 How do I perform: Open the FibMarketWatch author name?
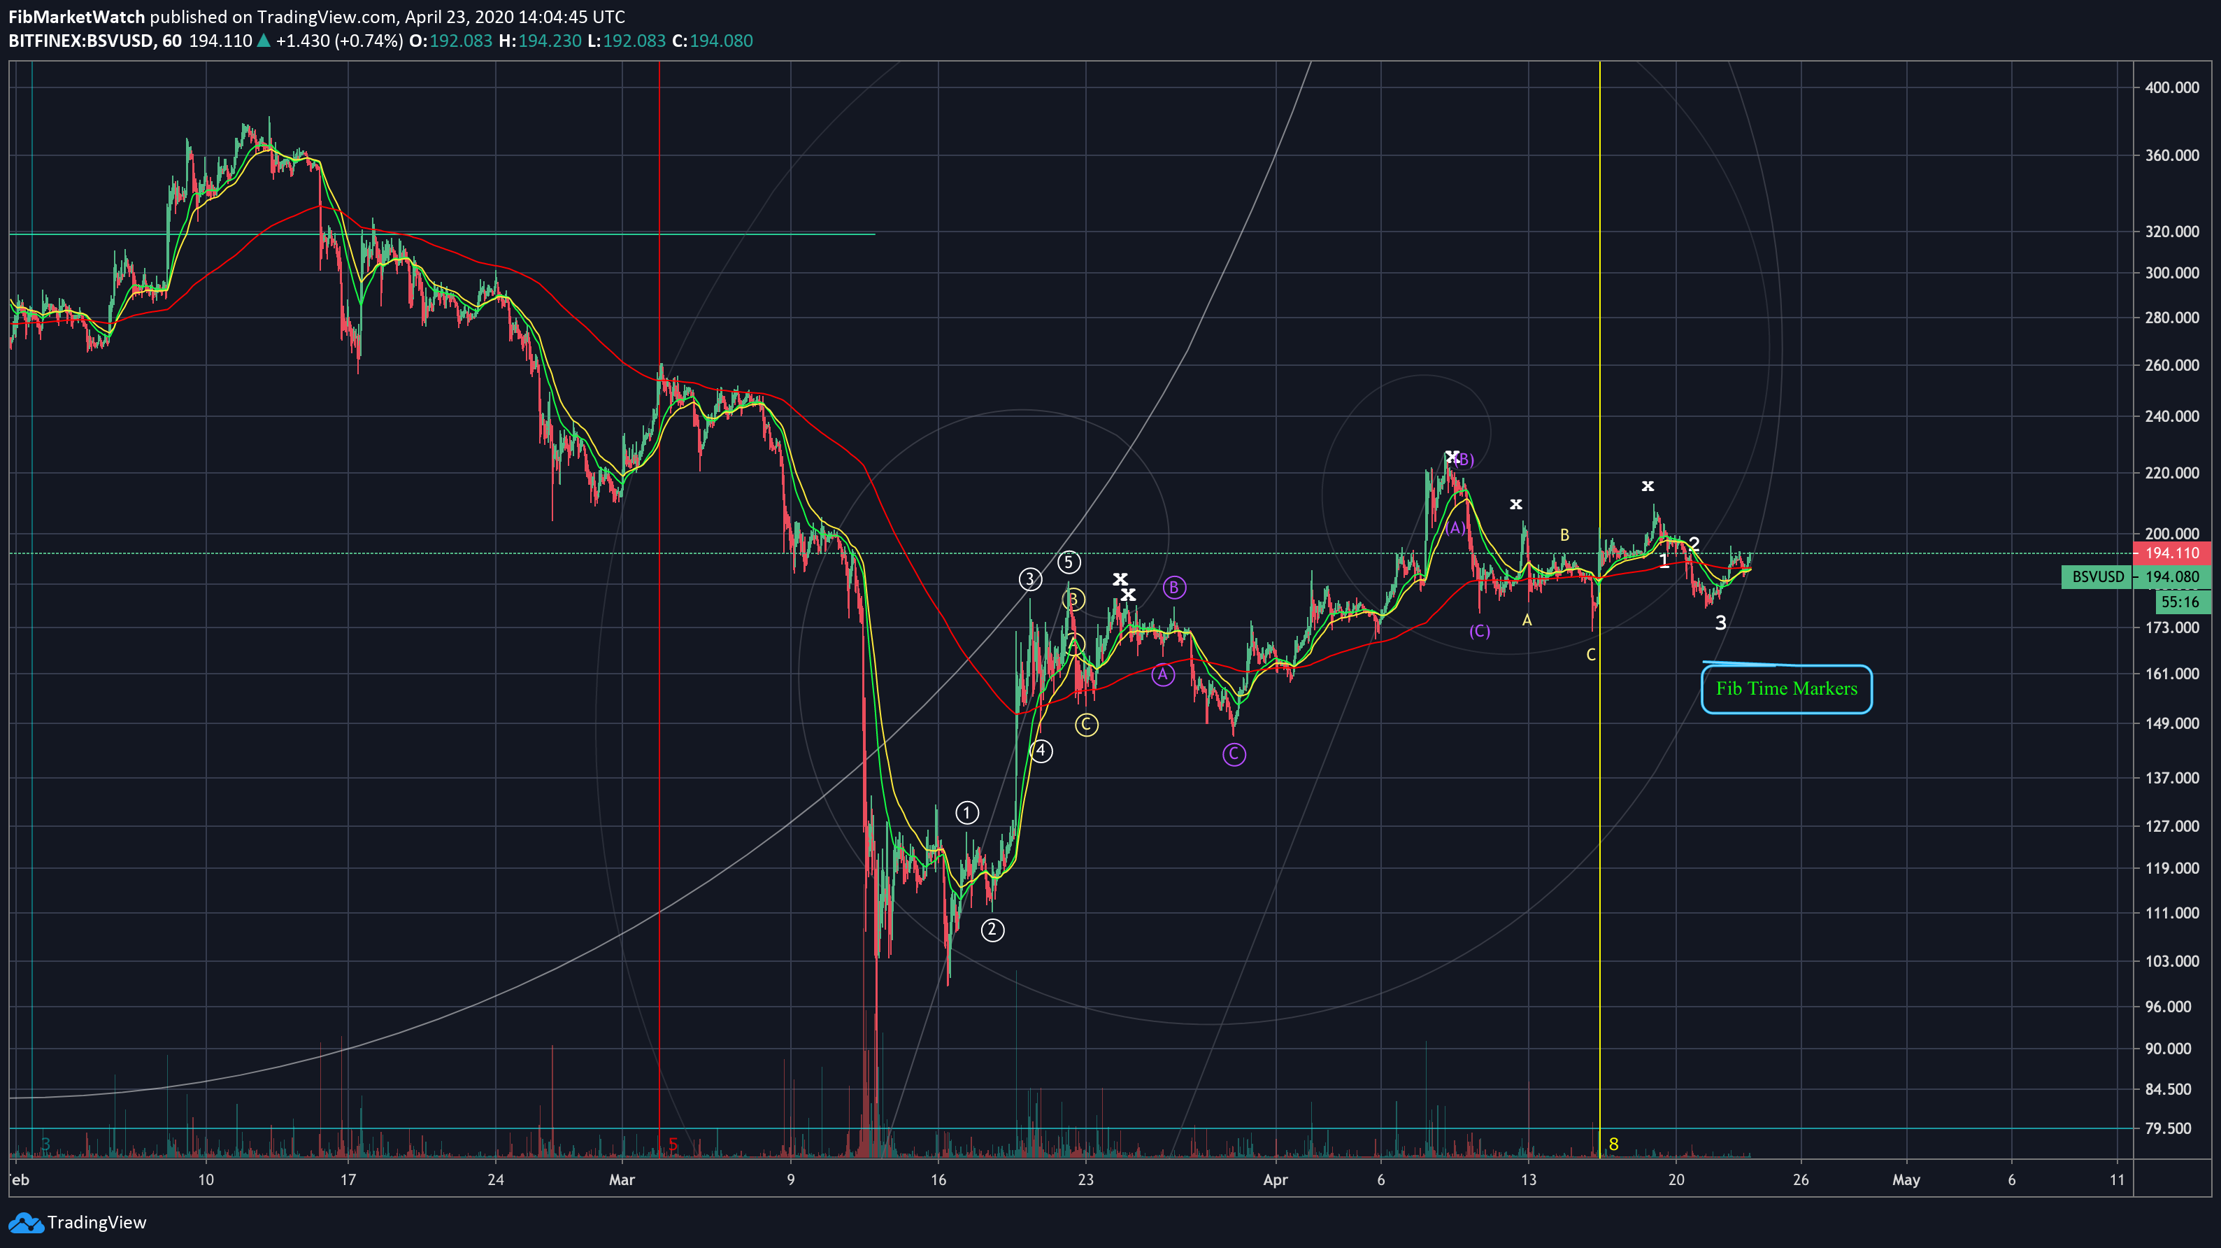pyautogui.click(x=77, y=16)
